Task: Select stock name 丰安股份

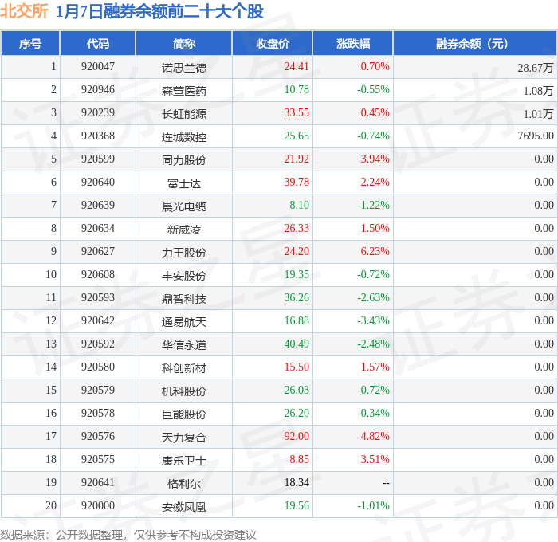Action: click(x=184, y=276)
